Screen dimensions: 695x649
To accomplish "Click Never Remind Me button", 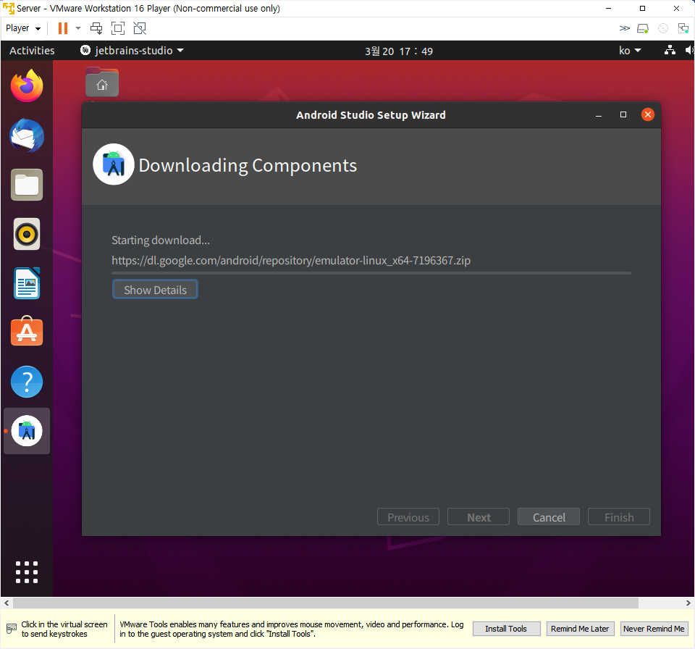I will tap(654, 629).
